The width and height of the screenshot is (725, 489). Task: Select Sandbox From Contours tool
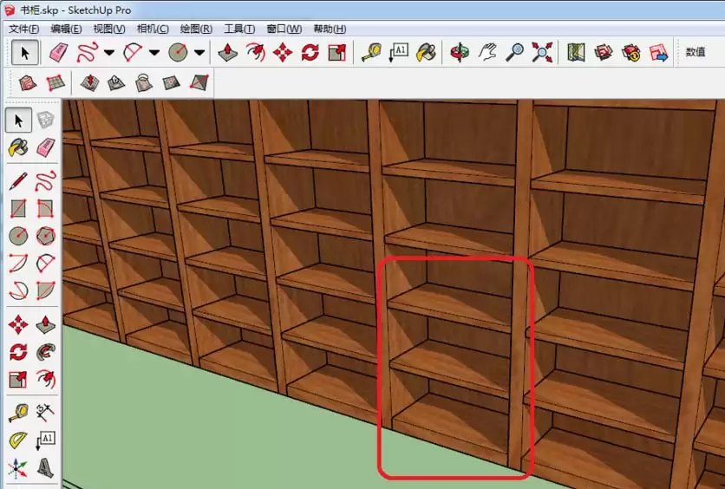coord(28,82)
